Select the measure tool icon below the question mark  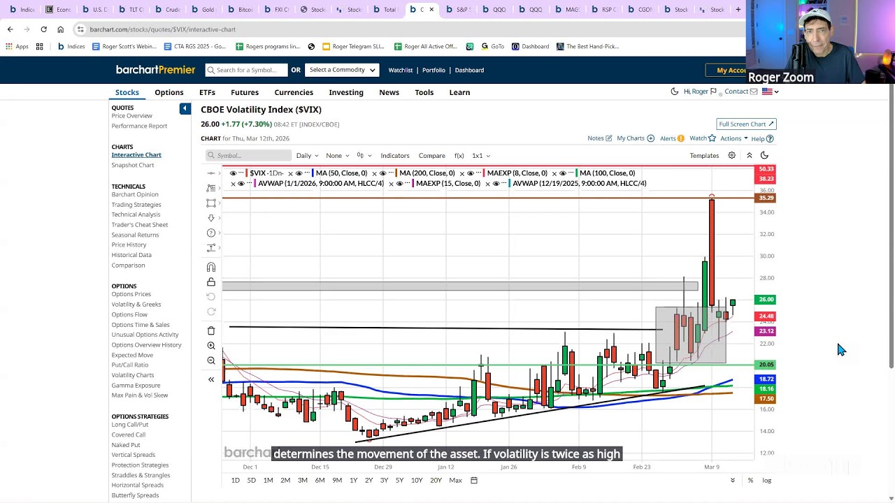211,248
